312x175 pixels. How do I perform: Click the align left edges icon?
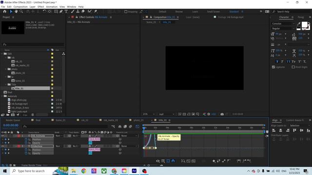click(x=273, y=130)
